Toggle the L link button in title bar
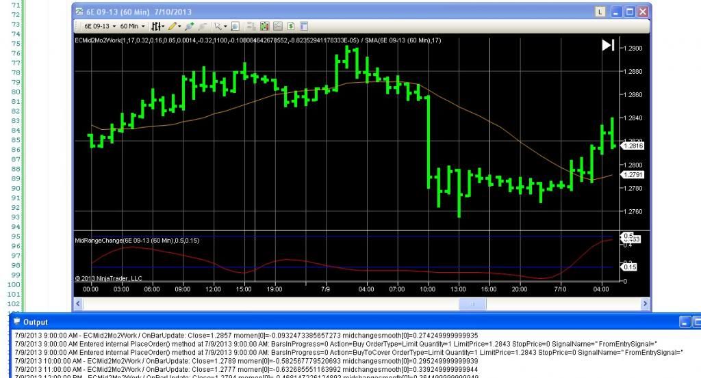 tap(600, 12)
